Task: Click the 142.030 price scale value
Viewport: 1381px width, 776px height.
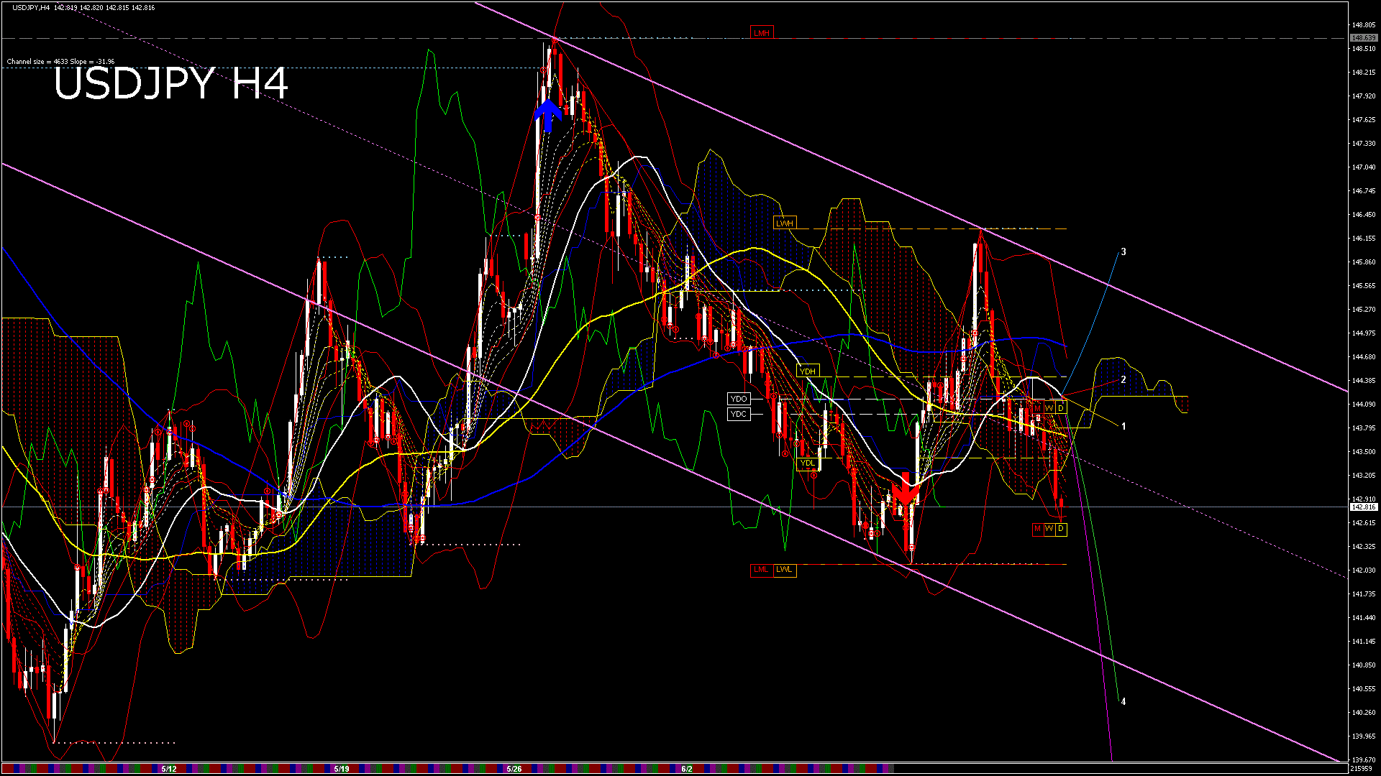Action: (1364, 571)
